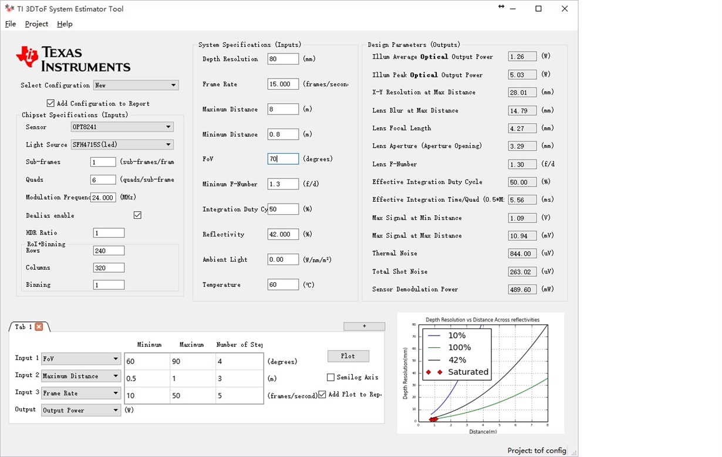Screen dimensions: 722x457
Task: Open Input 3 Frame Rate dropdown
Action: click(x=81, y=393)
